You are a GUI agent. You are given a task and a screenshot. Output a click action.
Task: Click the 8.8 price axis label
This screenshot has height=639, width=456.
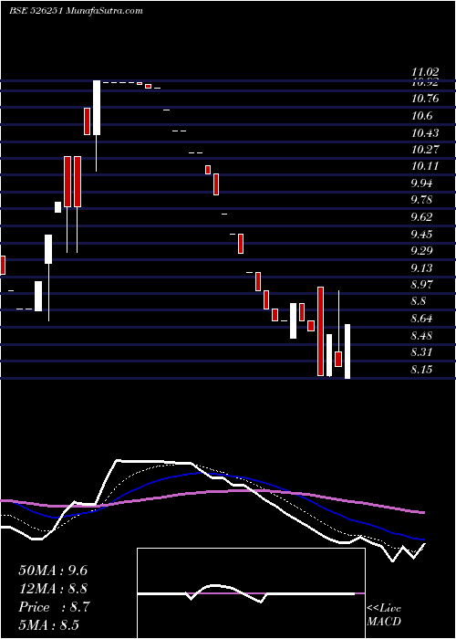pyautogui.click(x=419, y=301)
